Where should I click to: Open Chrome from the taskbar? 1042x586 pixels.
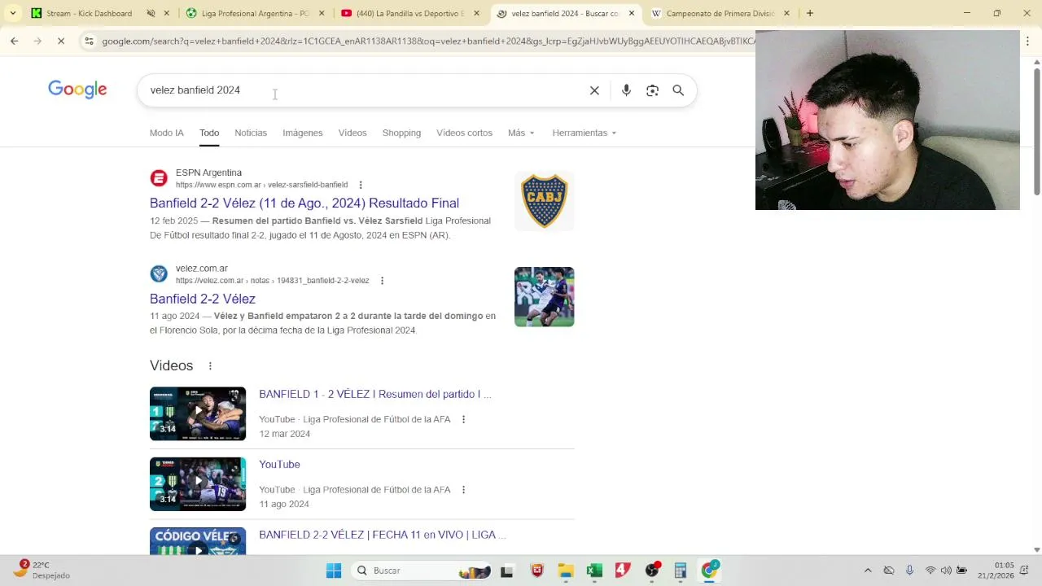click(x=710, y=571)
